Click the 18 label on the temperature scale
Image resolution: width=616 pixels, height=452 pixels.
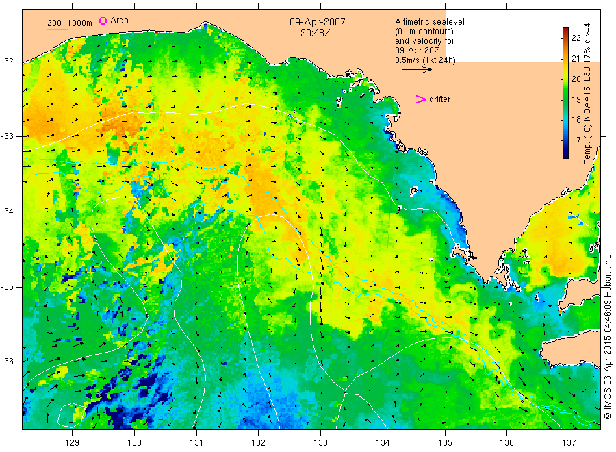click(x=576, y=119)
